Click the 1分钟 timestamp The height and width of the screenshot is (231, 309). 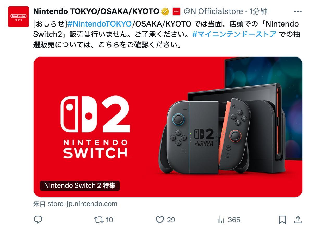tap(258, 12)
